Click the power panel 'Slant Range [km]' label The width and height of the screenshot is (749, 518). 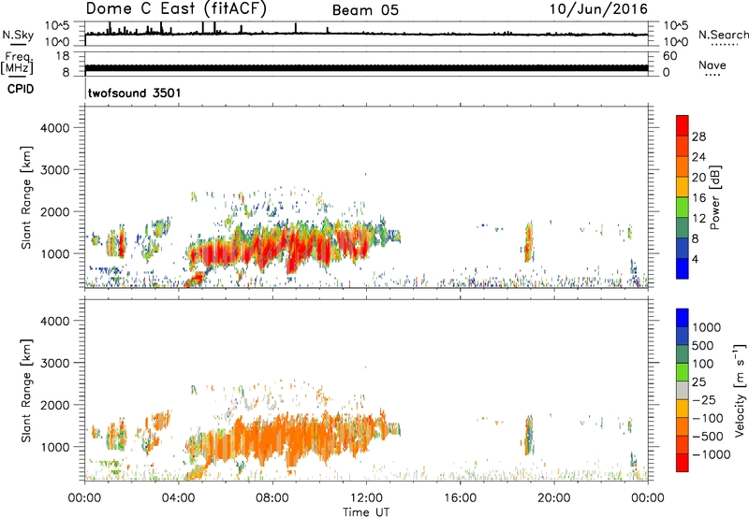click(x=26, y=197)
